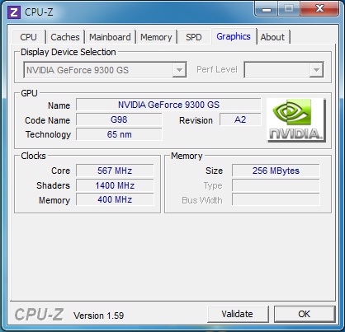Click the memory Size 256 MBytes field
The height and width of the screenshot is (332, 345).
[276, 171]
